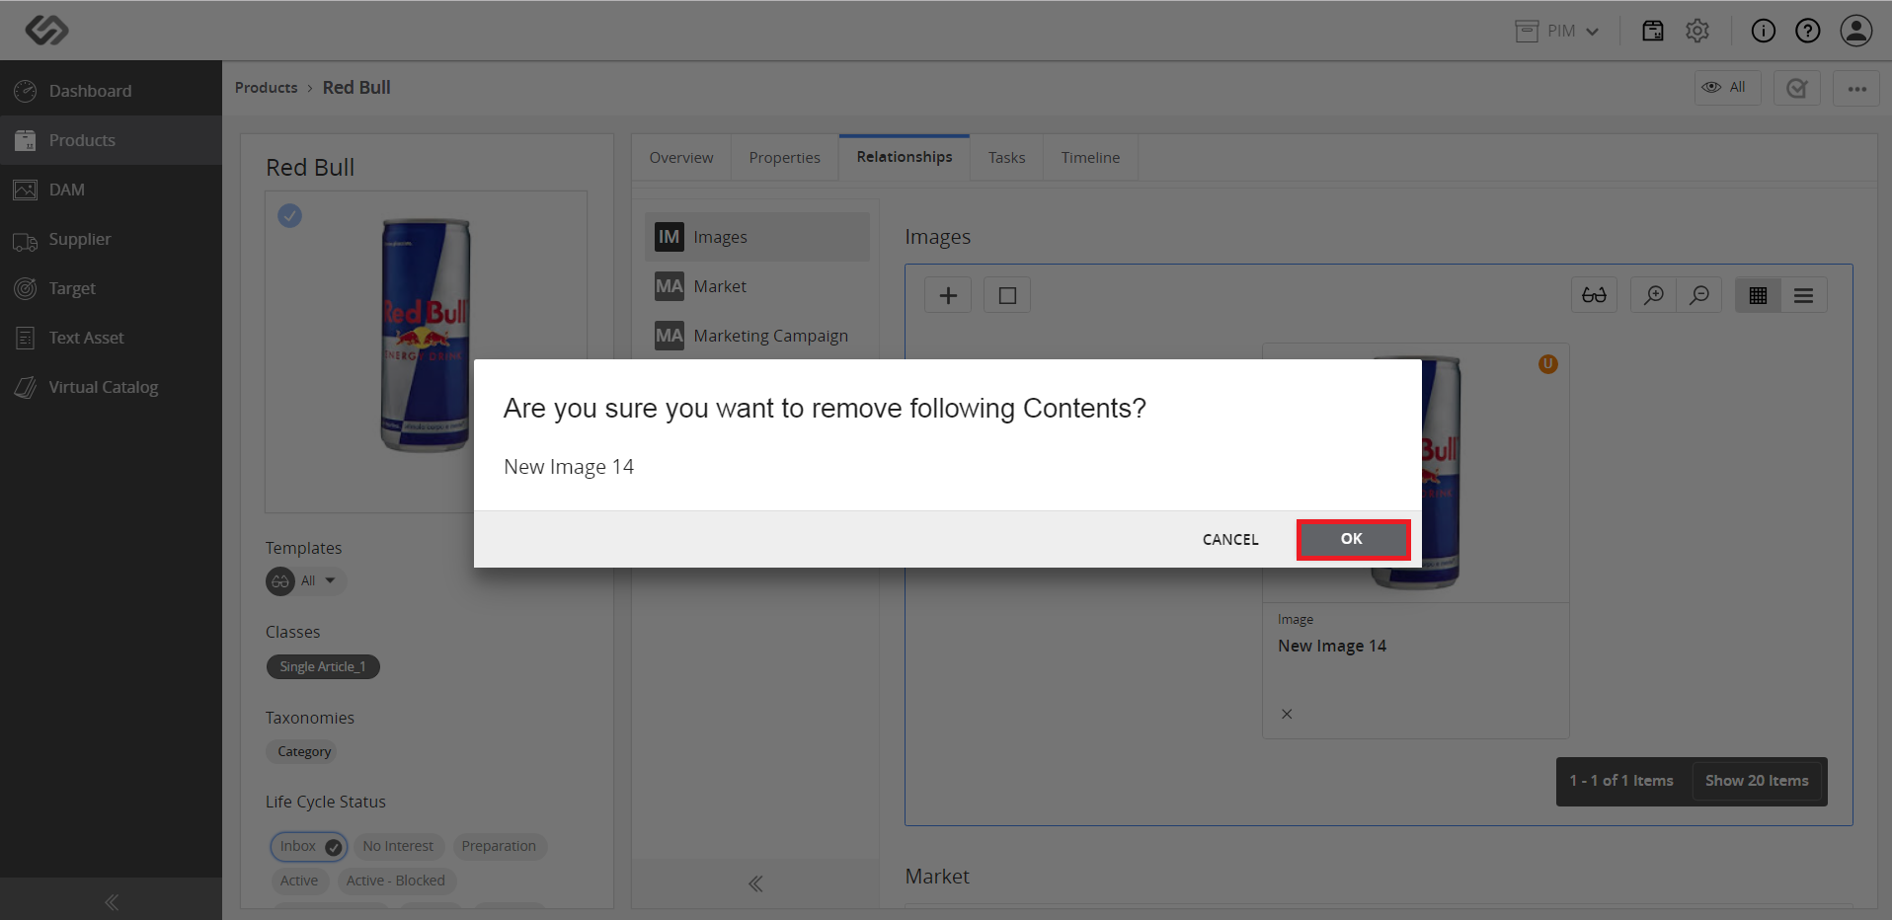Cancel the remove contents dialog
1892x920 pixels.
pos(1230,539)
